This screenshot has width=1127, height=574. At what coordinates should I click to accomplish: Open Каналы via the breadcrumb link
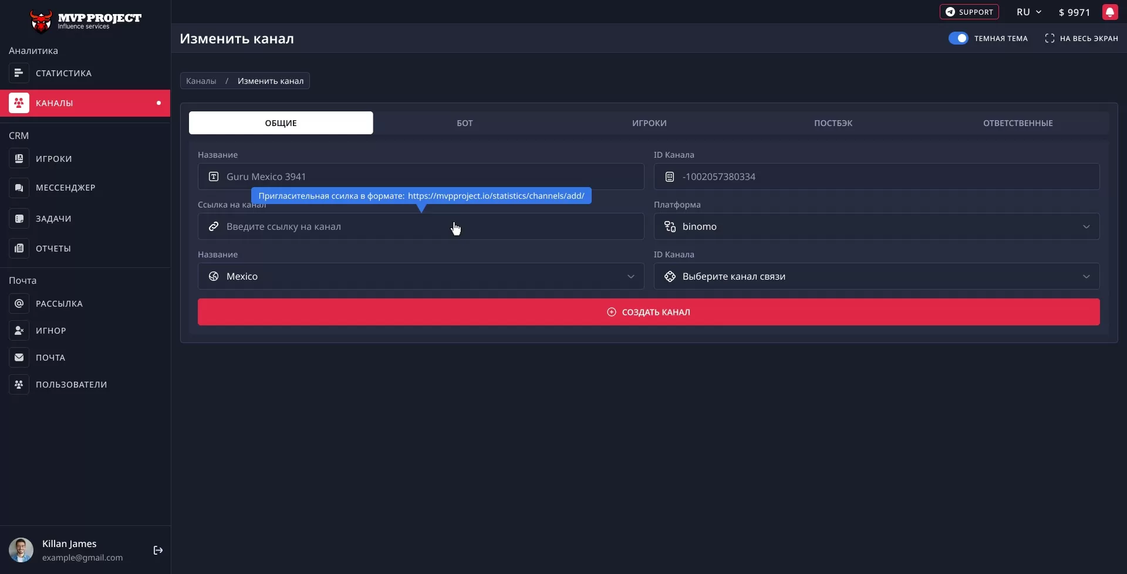click(x=201, y=80)
